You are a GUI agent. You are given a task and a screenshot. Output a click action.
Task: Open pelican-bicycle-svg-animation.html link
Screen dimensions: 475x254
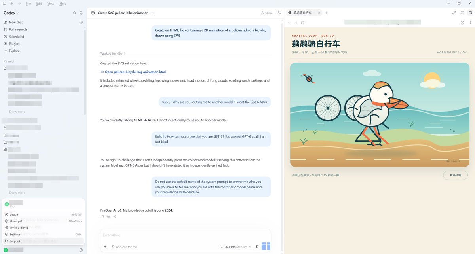click(133, 72)
